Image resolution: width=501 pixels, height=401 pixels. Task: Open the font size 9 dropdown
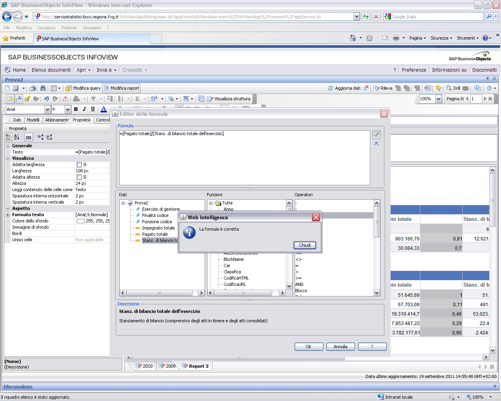(x=68, y=109)
